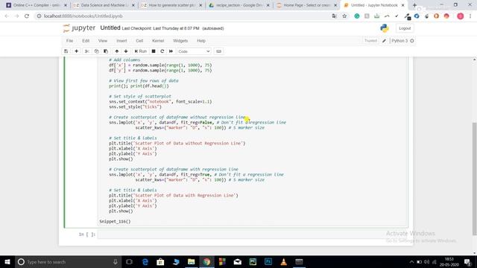This screenshot has height=268, width=477.
Task: Switch to Home Page tab
Action: 307,5
